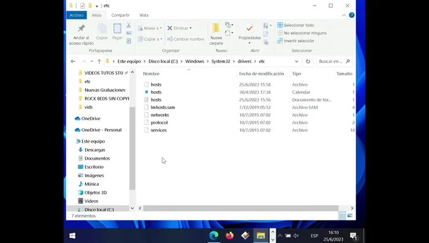The height and width of the screenshot is (243, 429).
Task: Open the notification center icon
Action: coord(354,236)
